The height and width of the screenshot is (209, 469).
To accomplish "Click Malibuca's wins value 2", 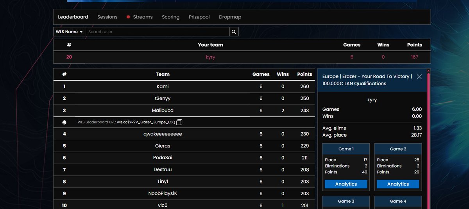I will [x=283, y=110].
